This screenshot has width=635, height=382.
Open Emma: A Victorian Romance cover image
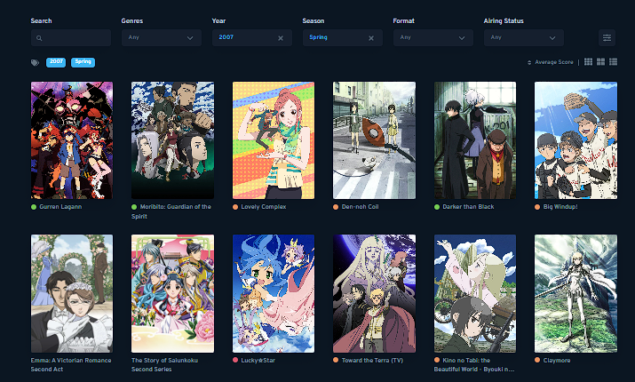[72, 294]
